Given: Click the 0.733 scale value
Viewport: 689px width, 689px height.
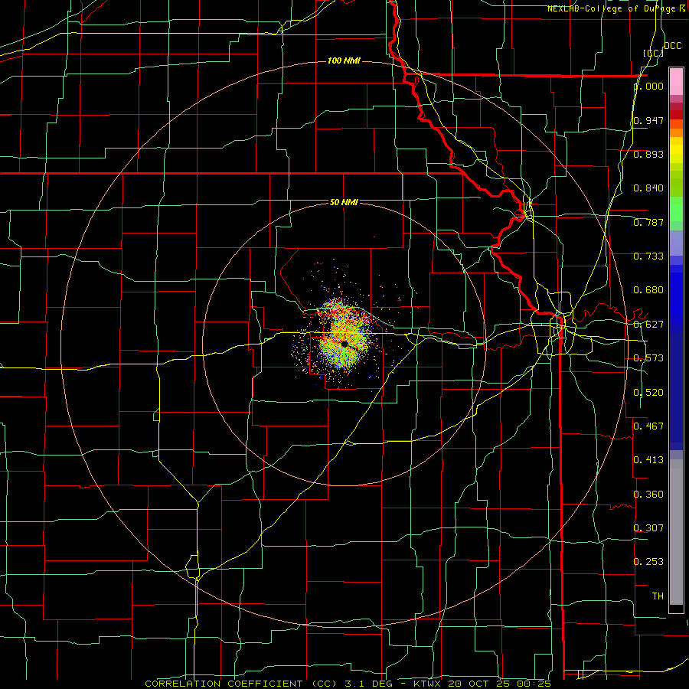Looking at the screenshot, I should (x=648, y=256).
